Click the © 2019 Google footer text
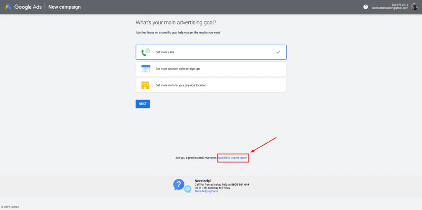This screenshot has width=422, height=210. (10, 207)
